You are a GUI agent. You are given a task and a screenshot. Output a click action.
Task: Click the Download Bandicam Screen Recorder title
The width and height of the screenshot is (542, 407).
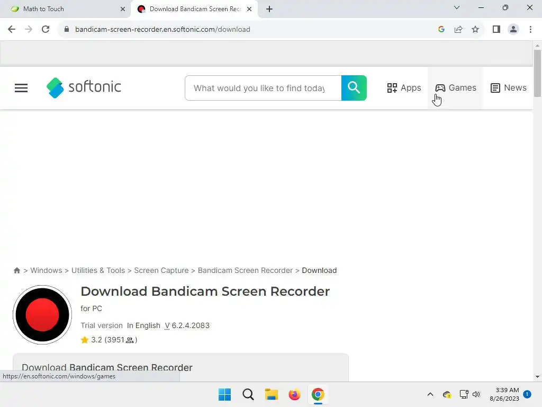click(x=205, y=291)
